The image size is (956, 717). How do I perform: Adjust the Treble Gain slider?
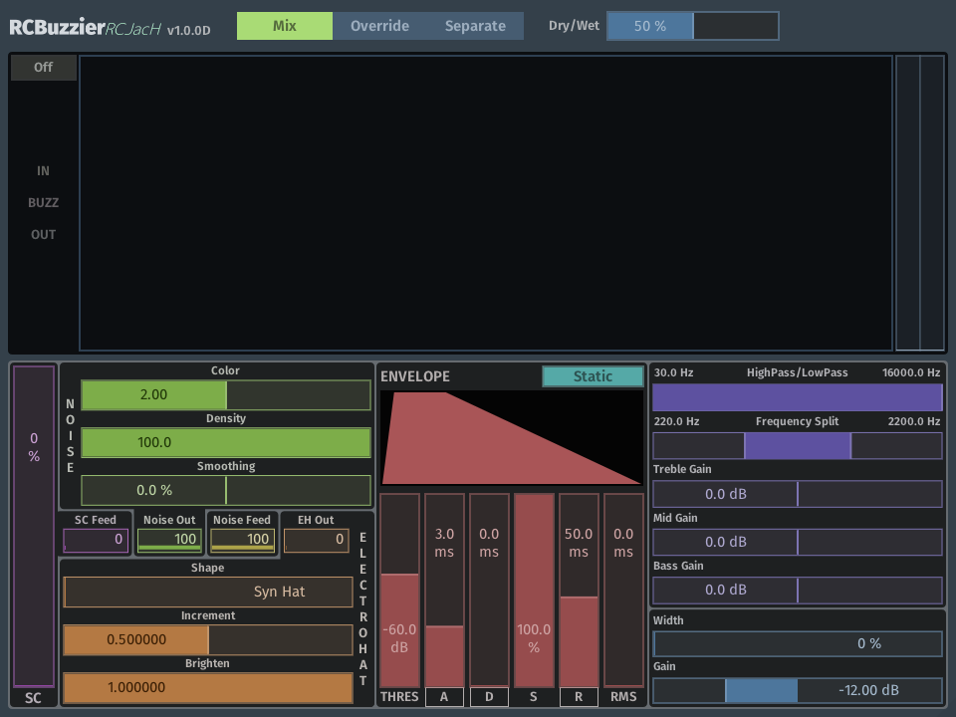[x=798, y=494]
